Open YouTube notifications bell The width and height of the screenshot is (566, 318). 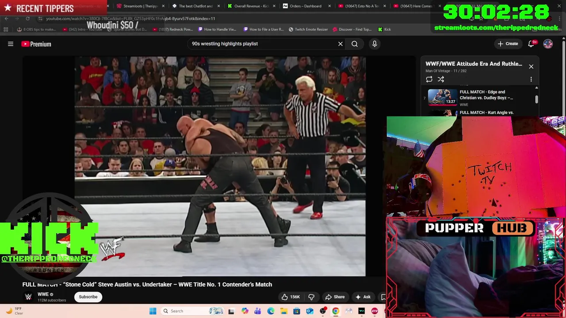[x=532, y=44]
